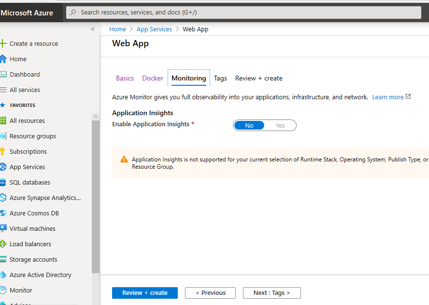429x305 pixels.
Task: Click the Next : Tags button
Action: coord(272,293)
